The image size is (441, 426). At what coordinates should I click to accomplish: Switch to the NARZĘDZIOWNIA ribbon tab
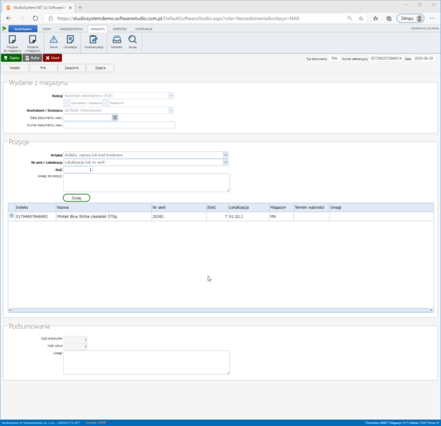click(71, 29)
